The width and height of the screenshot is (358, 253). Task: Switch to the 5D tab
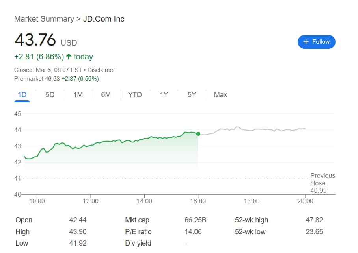[50, 95]
